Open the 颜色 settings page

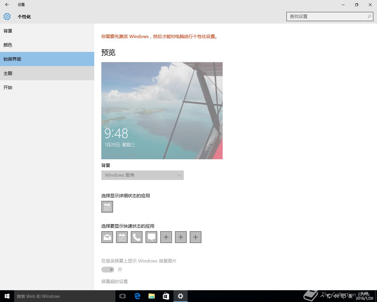click(x=47, y=45)
